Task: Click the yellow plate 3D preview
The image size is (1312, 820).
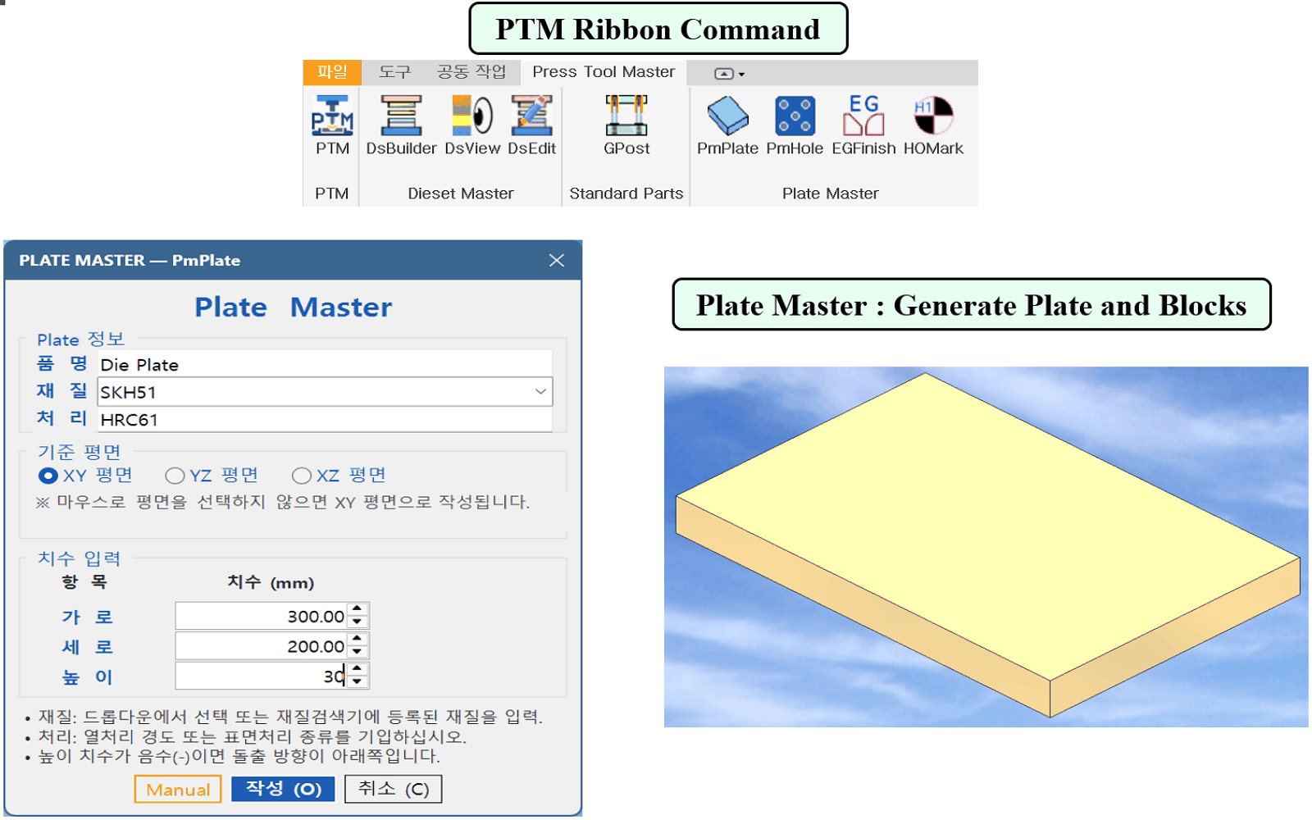Action: (986, 547)
